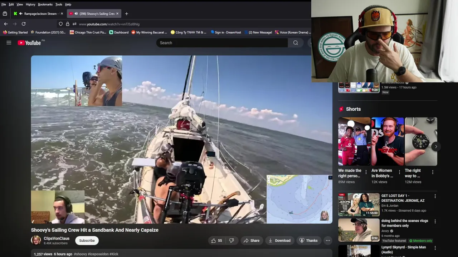Open the tracking protection shield icon
This screenshot has width=458, height=257.
[x=61, y=24]
